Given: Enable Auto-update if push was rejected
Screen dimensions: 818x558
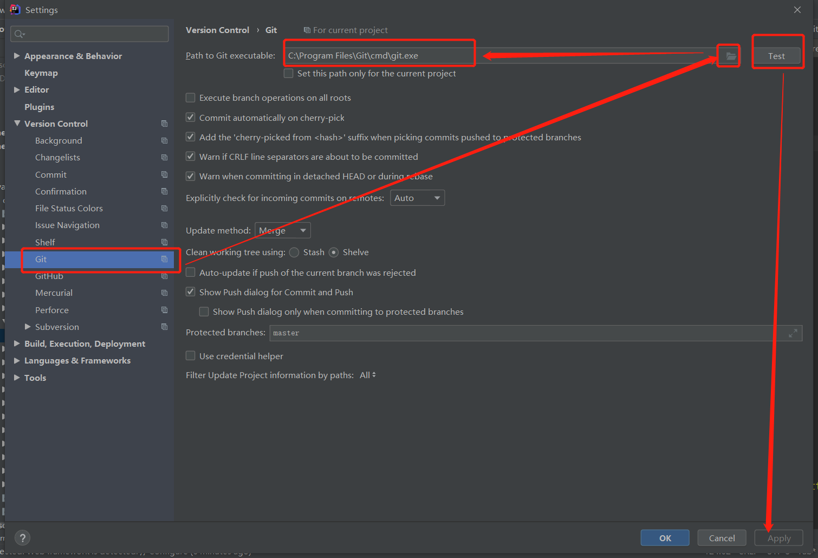Looking at the screenshot, I should [x=190, y=272].
